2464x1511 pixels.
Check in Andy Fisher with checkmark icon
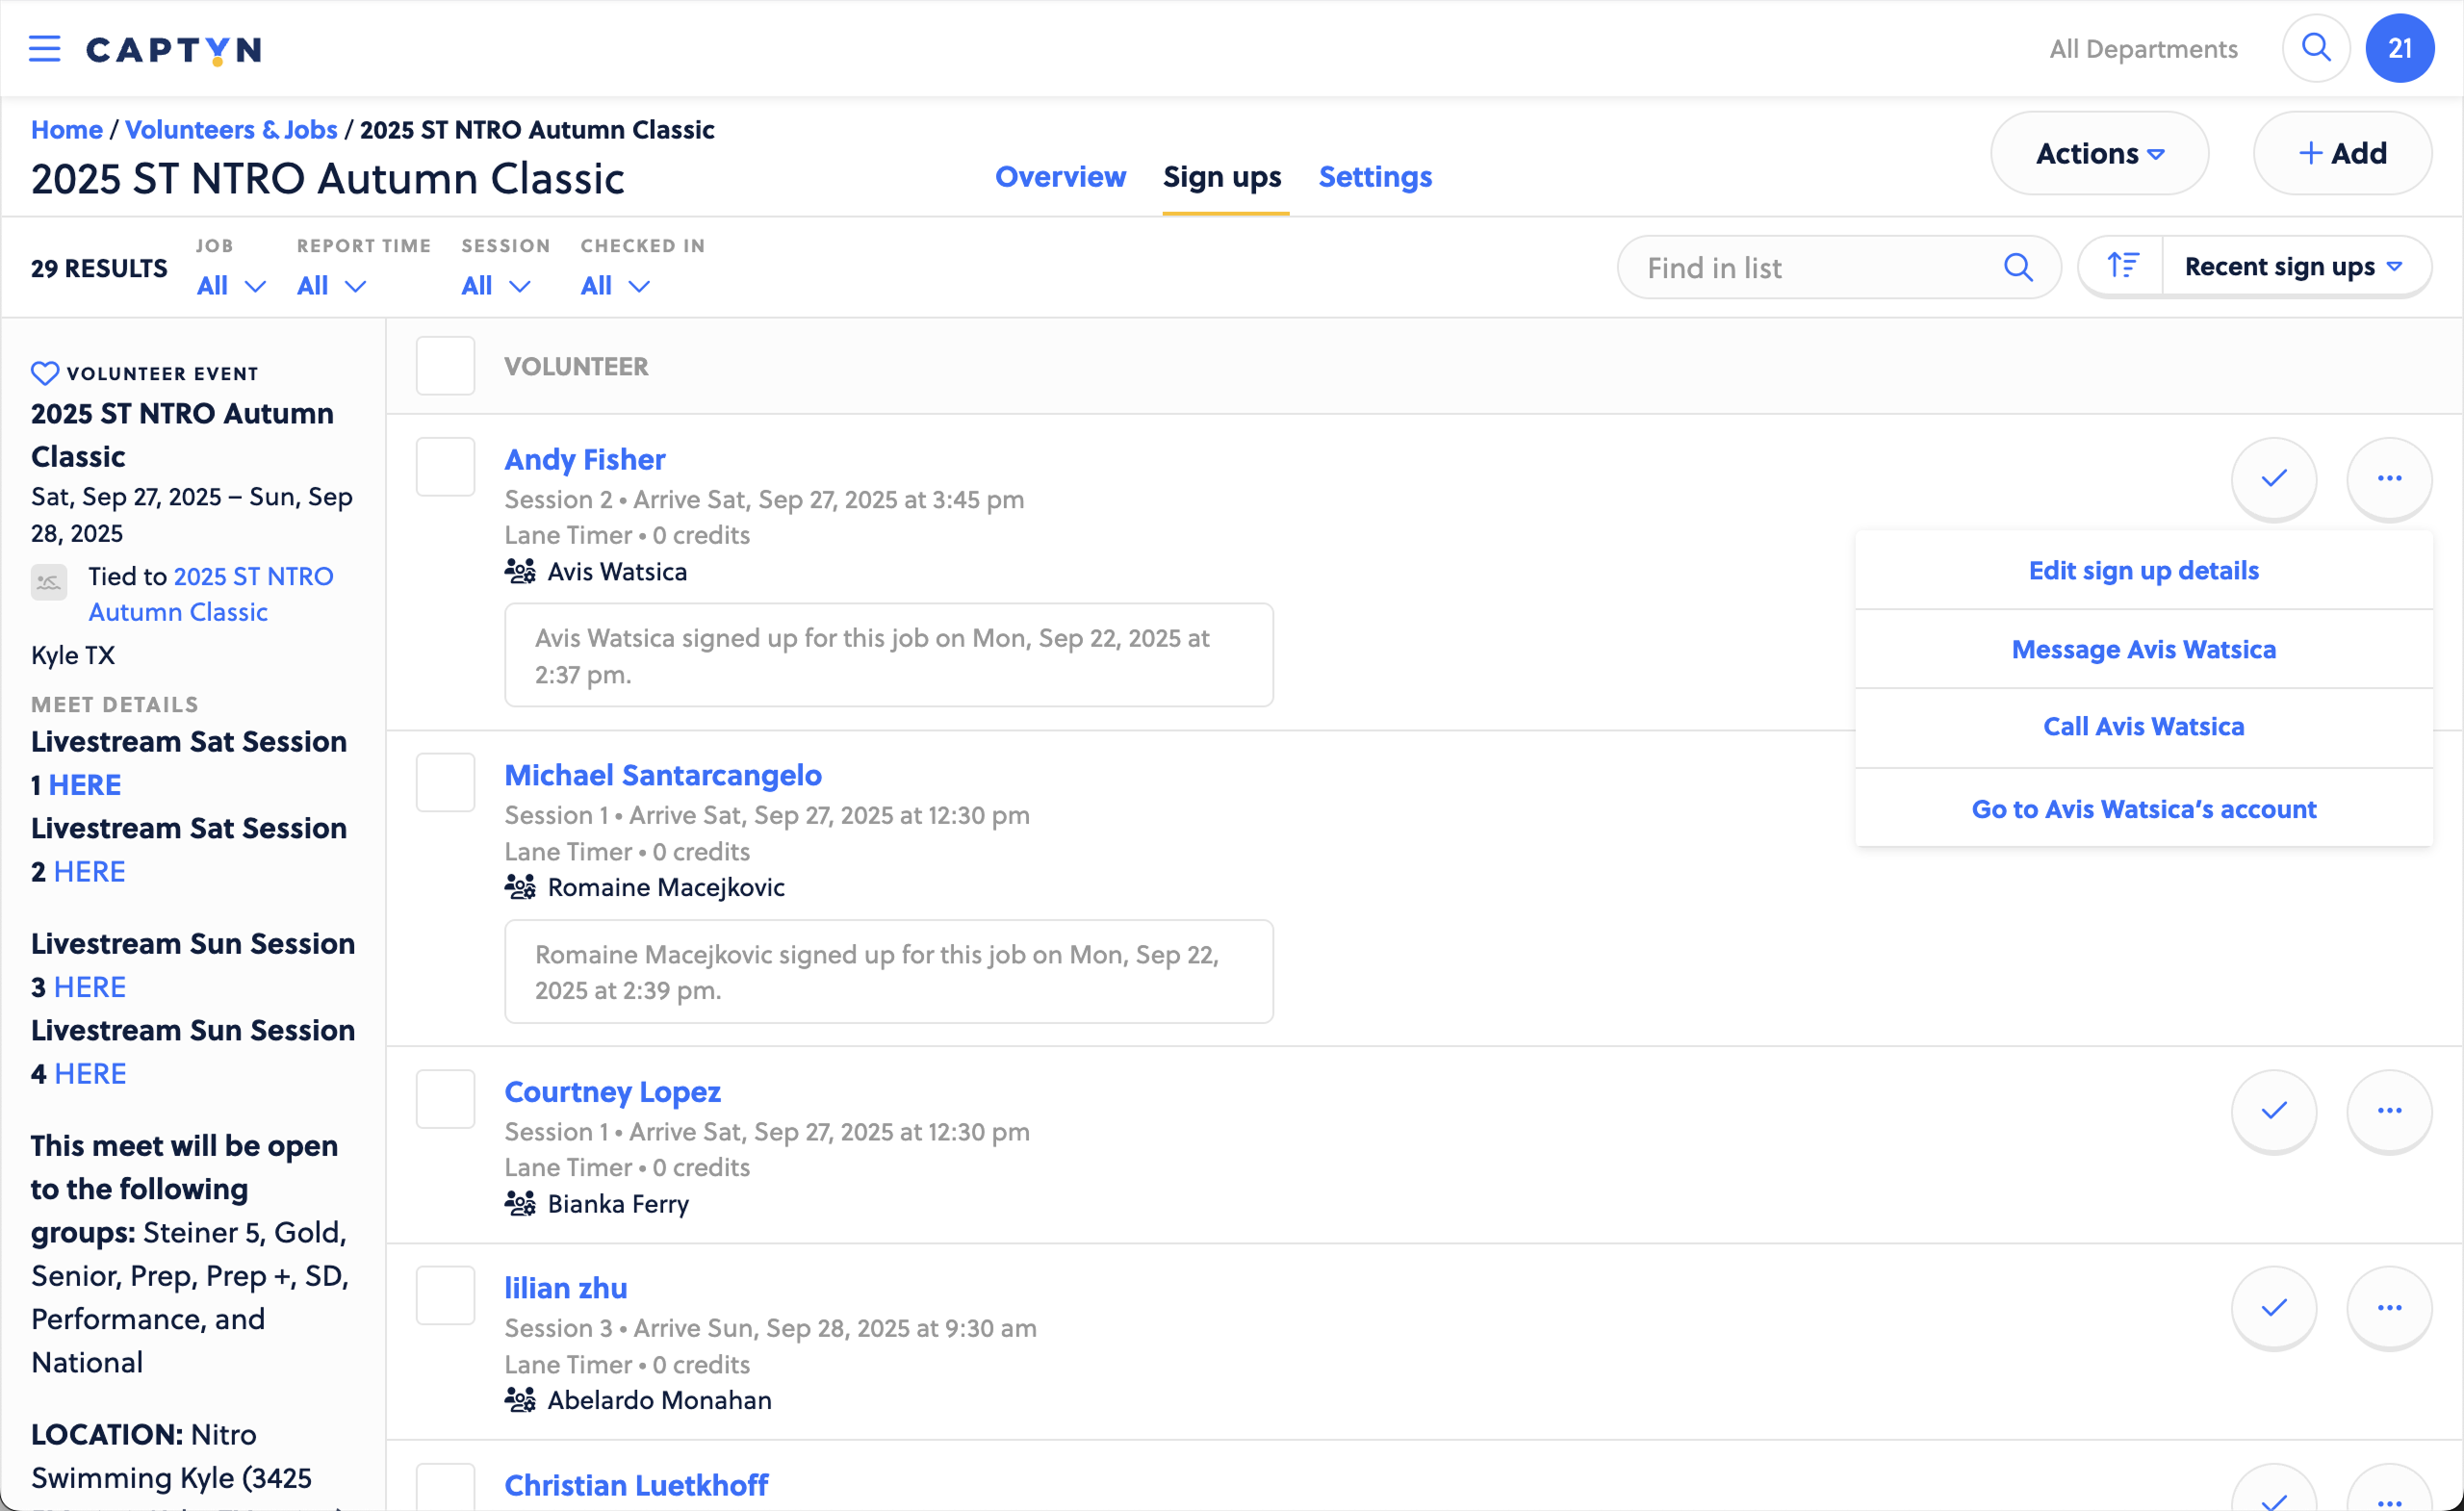pyautogui.click(x=2273, y=478)
